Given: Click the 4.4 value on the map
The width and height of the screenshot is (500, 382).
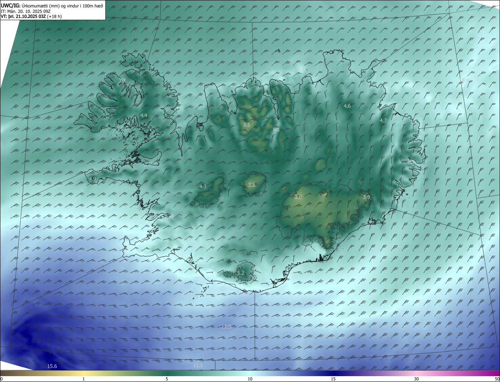Looking at the screenshot, I should click(144, 116).
